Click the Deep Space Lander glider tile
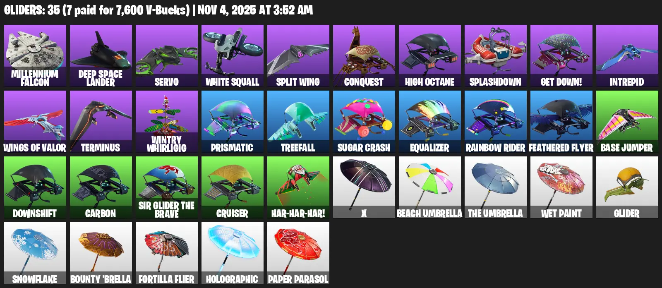Image resolution: width=662 pixels, height=288 pixels. [x=101, y=56]
